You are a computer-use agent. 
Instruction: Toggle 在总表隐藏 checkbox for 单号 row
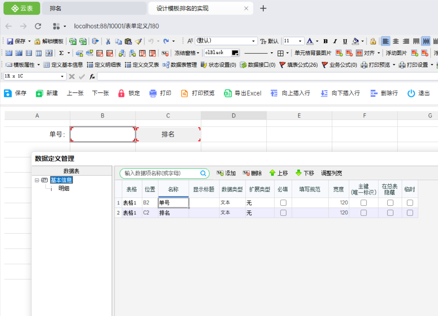[390, 203]
